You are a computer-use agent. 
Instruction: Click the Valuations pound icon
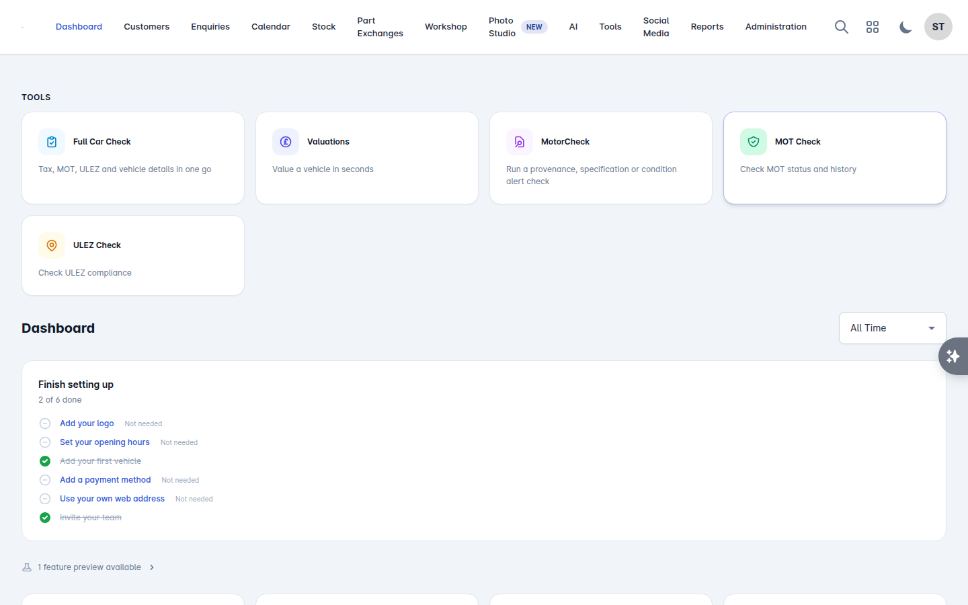pos(286,142)
